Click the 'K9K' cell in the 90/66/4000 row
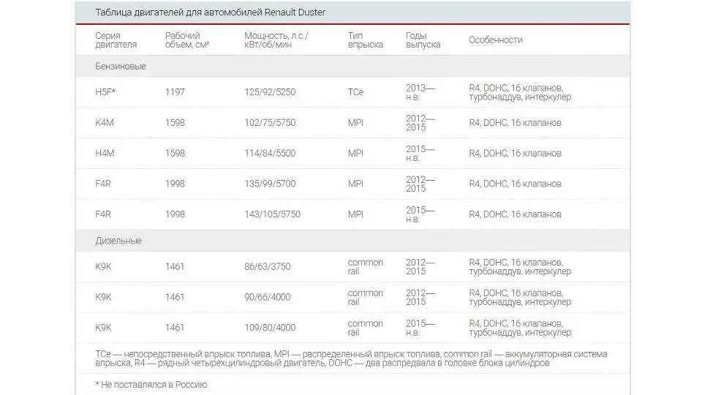Image resolution: width=702 pixels, height=395 pixels. [103, 297]
